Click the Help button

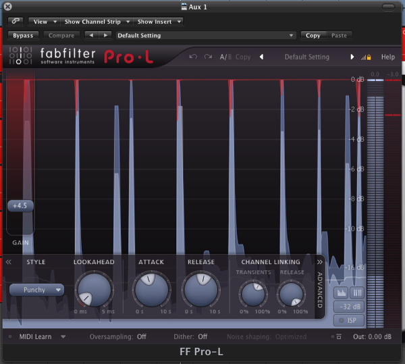[x=387, y=57]
